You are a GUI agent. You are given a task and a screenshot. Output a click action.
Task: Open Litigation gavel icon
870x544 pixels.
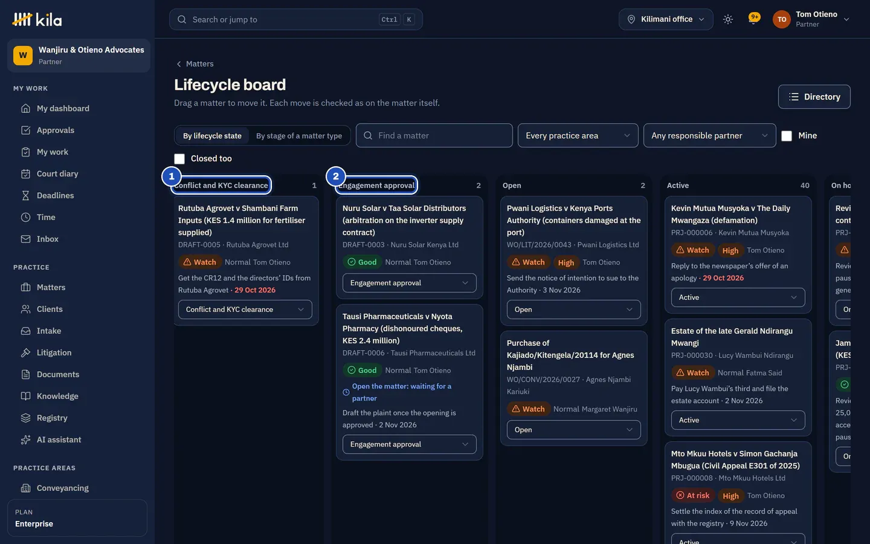tap(25, 352)
